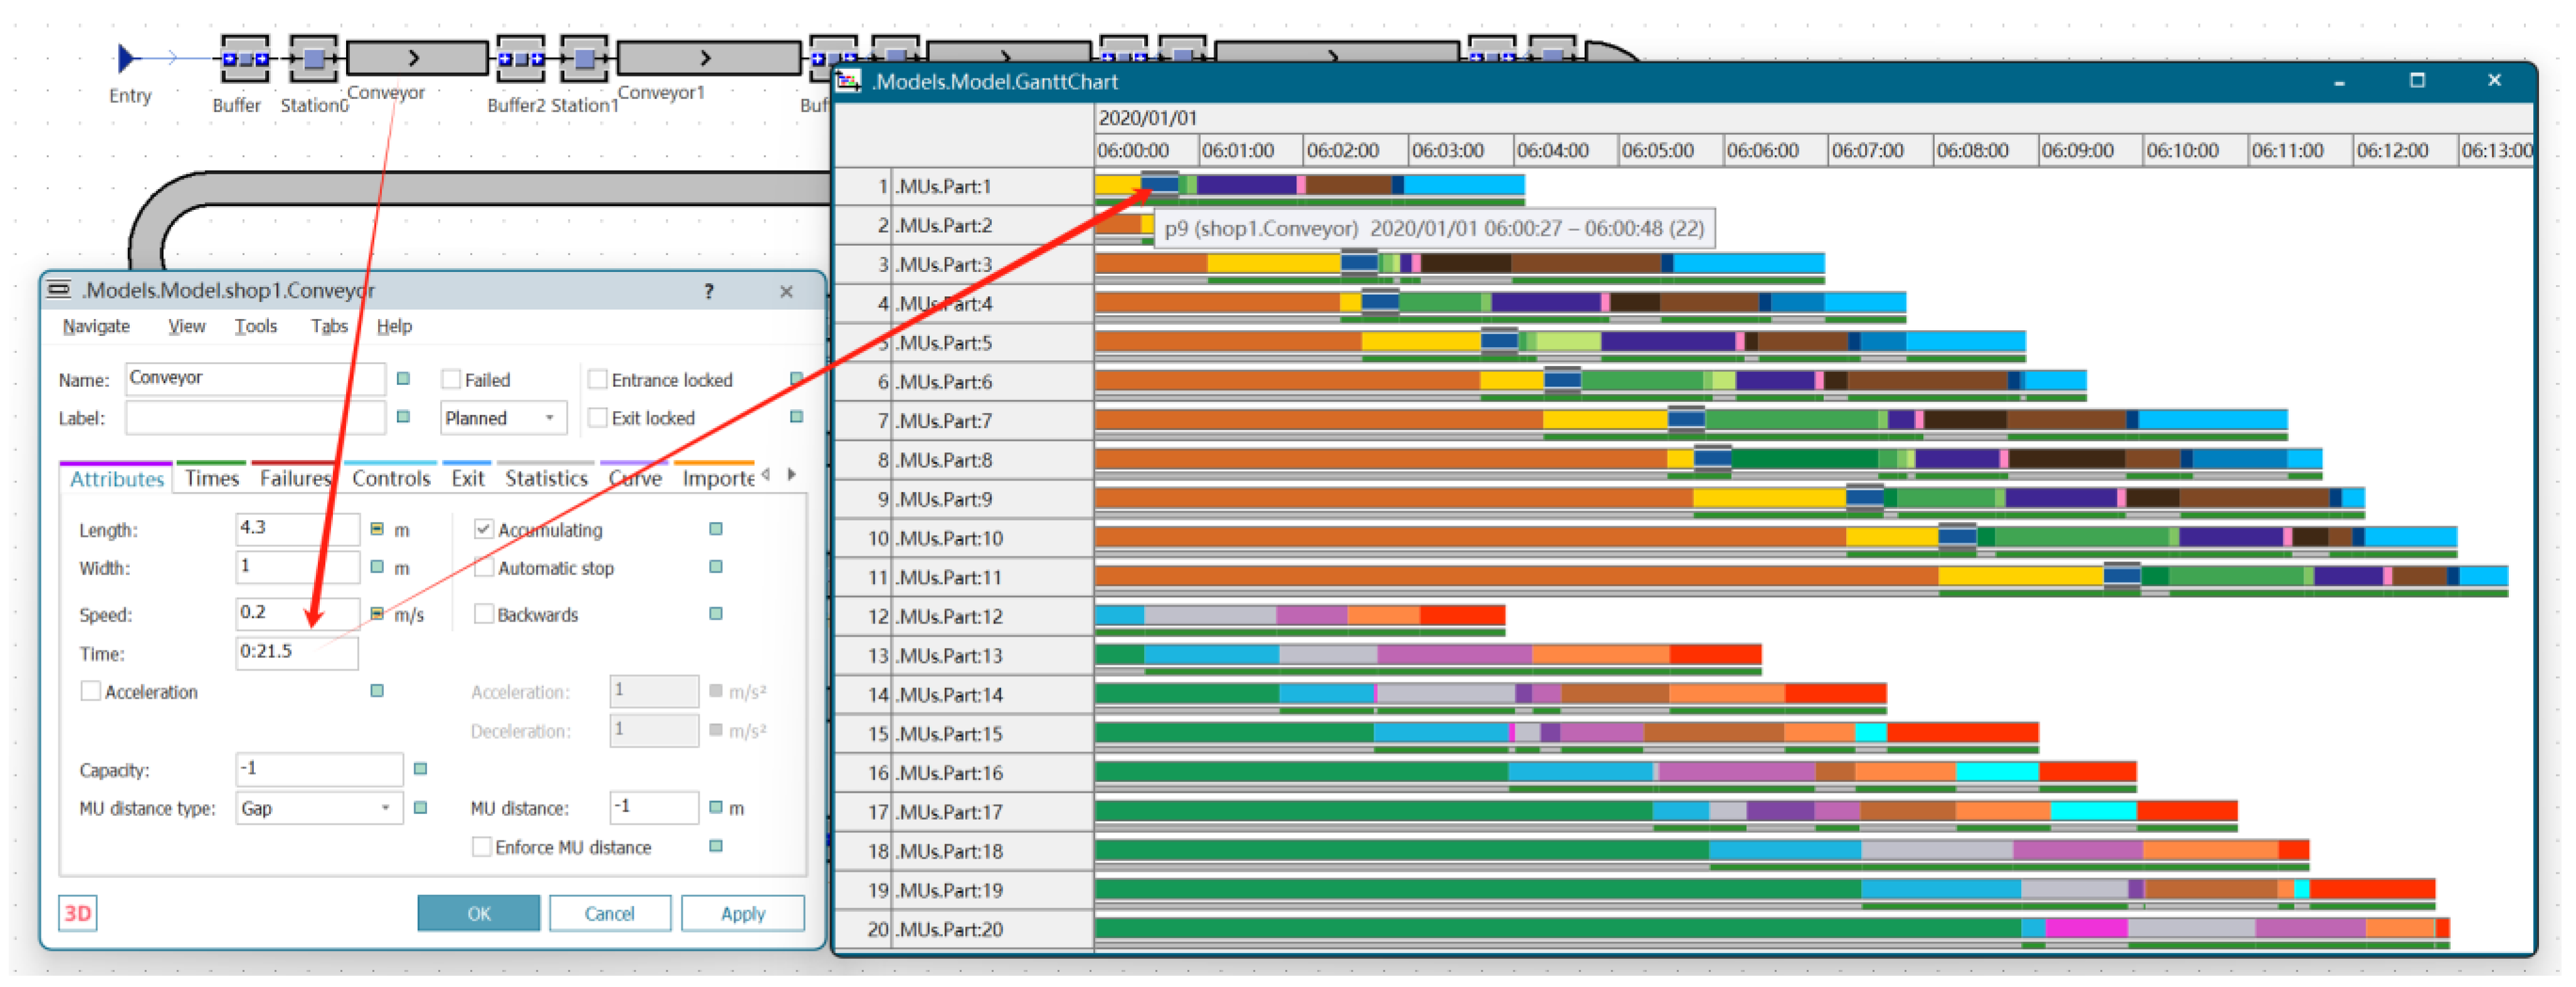The height and width of the screenshot is (987, 2576).
Task: Click the Apply button
Action: 742,913
